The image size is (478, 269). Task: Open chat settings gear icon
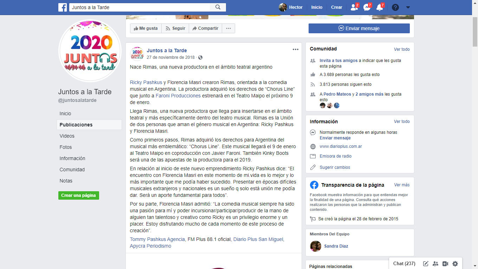click(x=455, y=264)
